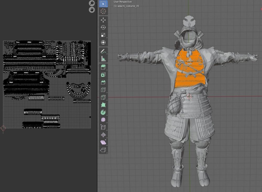Pick the Rotate tool

pos(103,27)
